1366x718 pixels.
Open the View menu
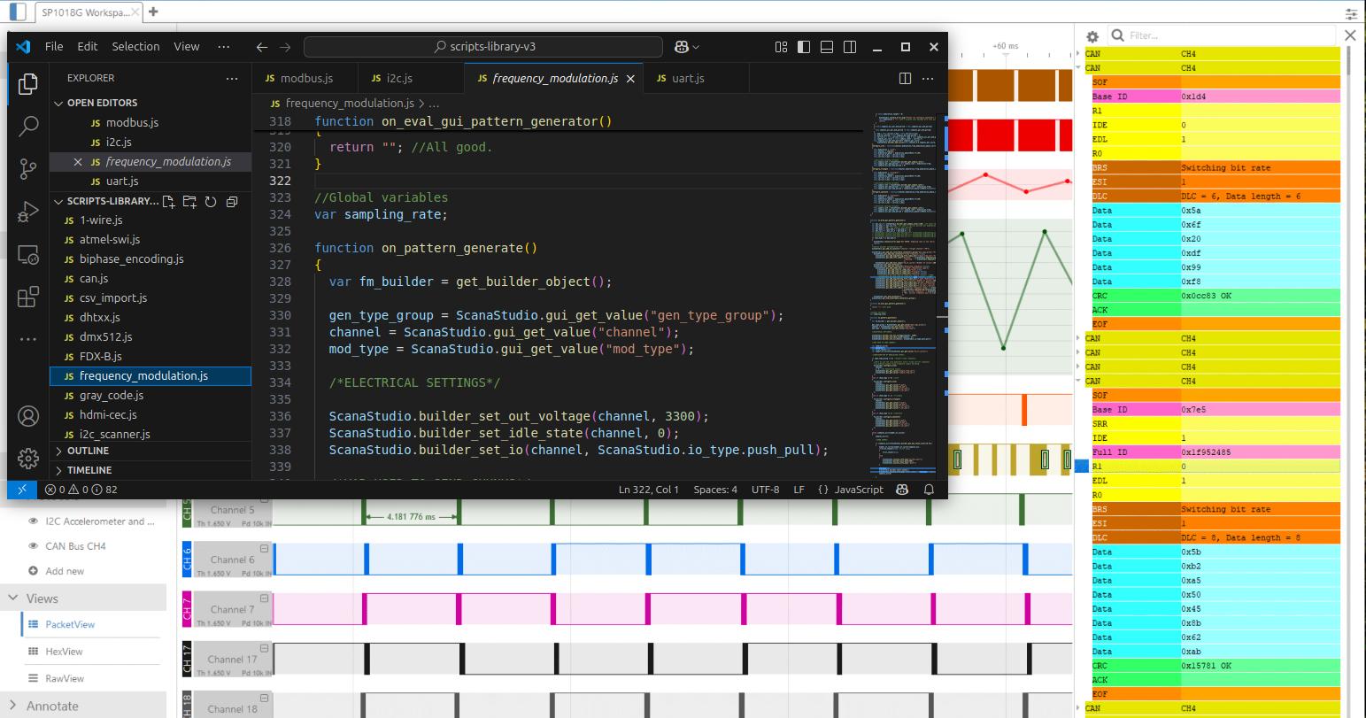pyautogui.click(x=186, y=46)
